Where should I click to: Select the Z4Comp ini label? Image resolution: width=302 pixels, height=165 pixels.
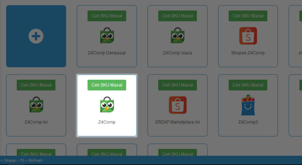point(36,122)
